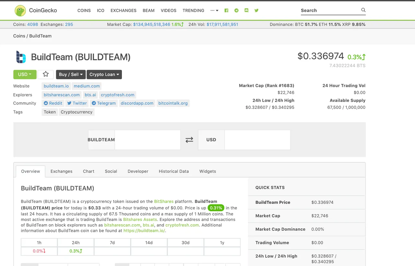Open the Twitter bird icon in header

(x=256, y=10)
